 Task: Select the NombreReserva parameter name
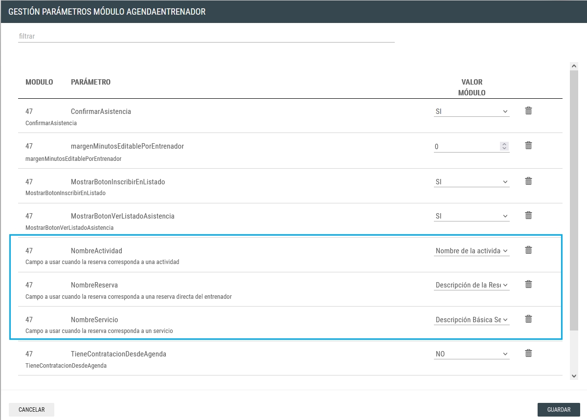(x=94, y=285)
